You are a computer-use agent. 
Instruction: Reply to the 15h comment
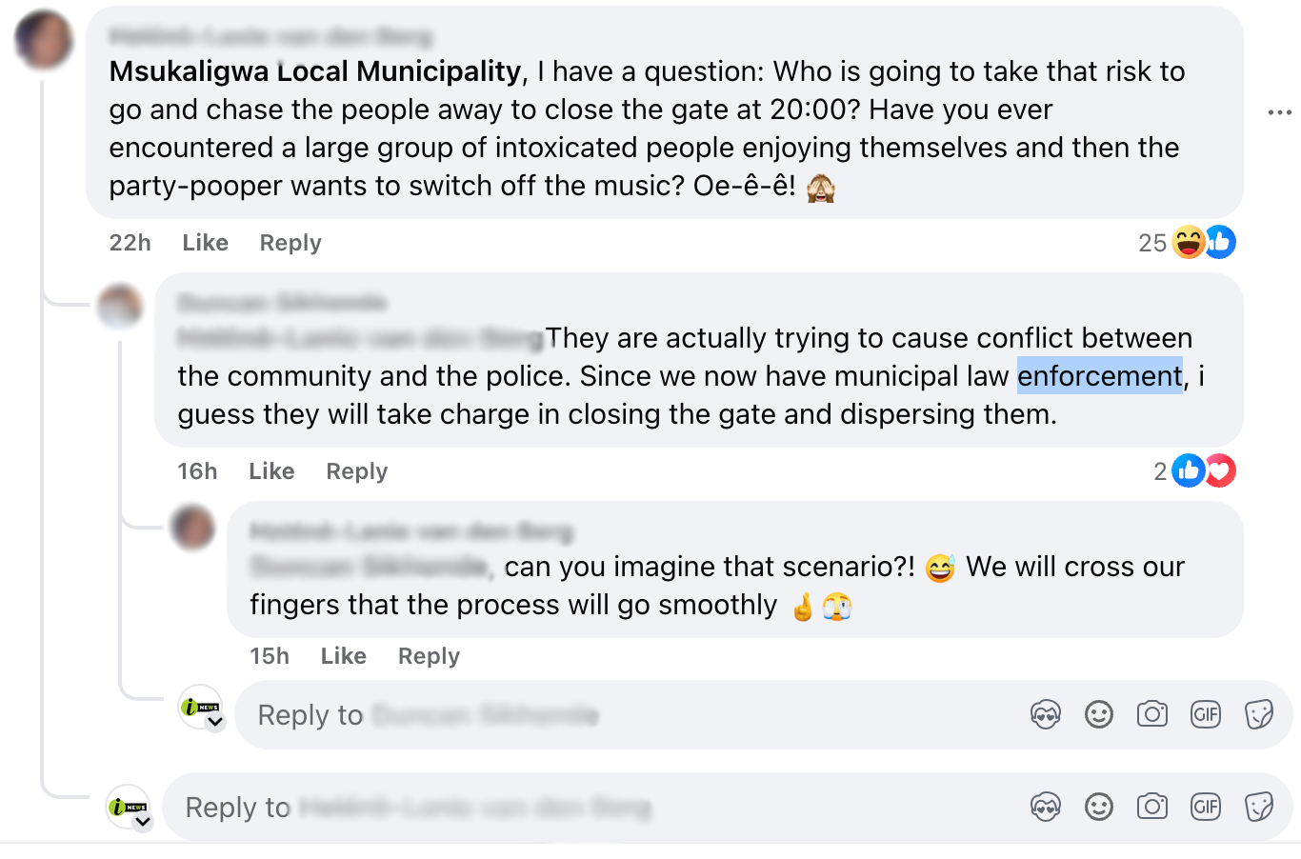tap(429, 656)
